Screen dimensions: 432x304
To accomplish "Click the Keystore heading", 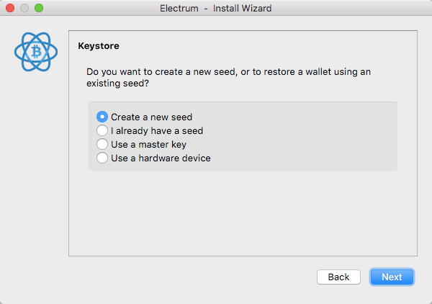I will 99,46.
